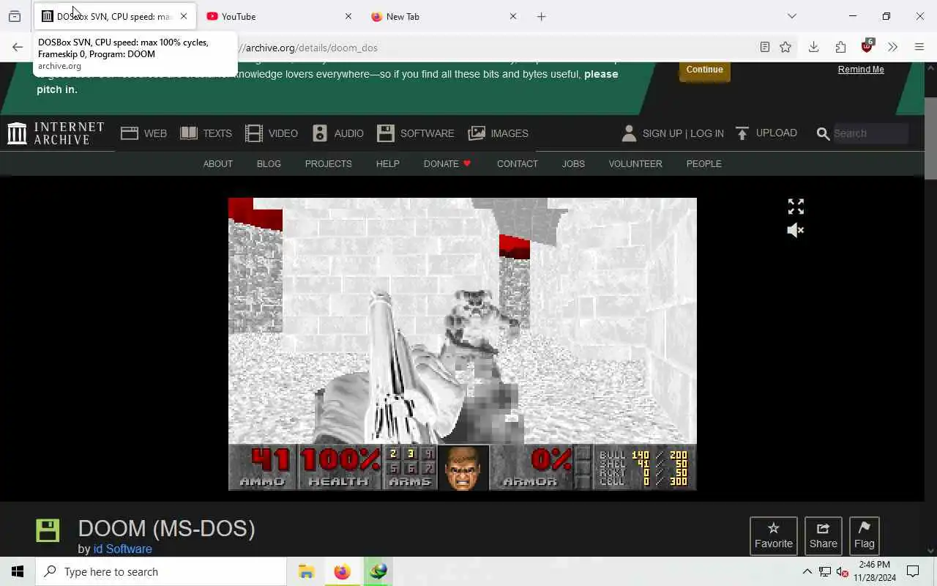Open the Windows notification center icon
Screen dimensions: 937x586
(x=913, y=571)
